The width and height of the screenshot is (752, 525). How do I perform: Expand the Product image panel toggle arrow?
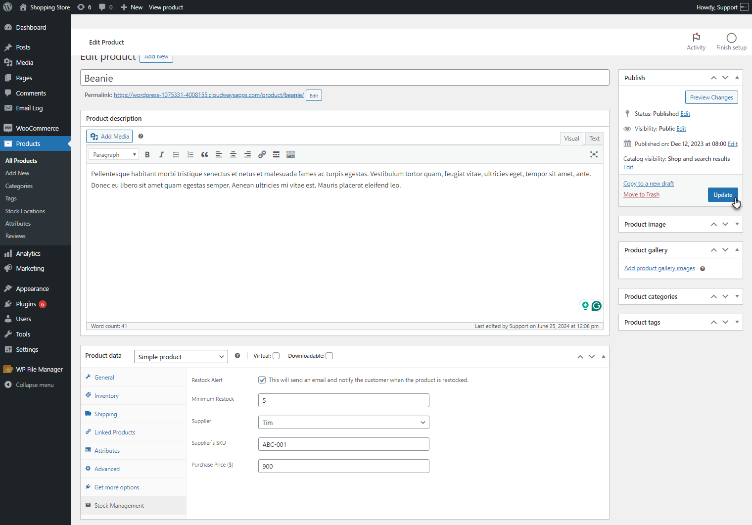[737, 224]
